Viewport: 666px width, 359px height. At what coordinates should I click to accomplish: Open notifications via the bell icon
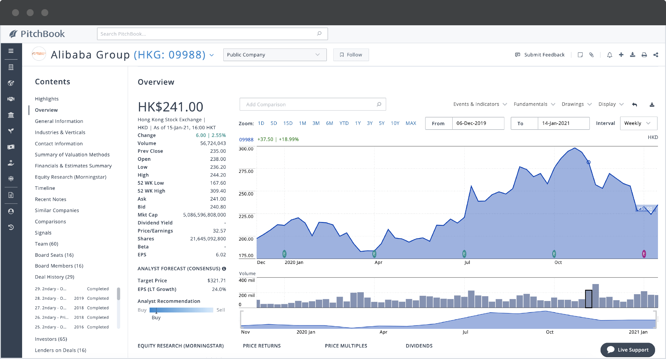pos(609,55)
